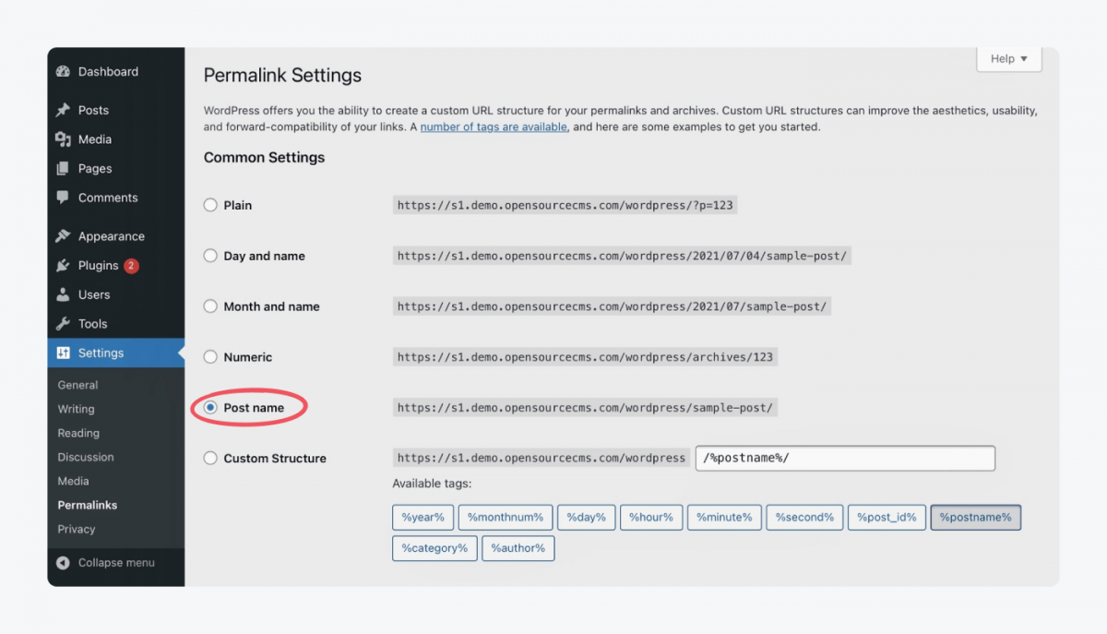Insert the %hour% tag
The width and height of the screenshot is (1107, 634).
[651, 518]
